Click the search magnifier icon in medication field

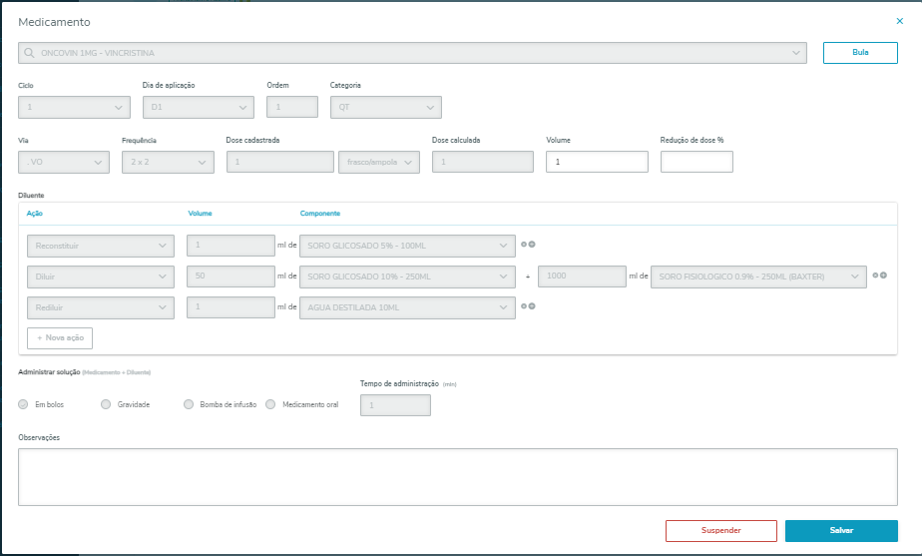coord(30,53)
